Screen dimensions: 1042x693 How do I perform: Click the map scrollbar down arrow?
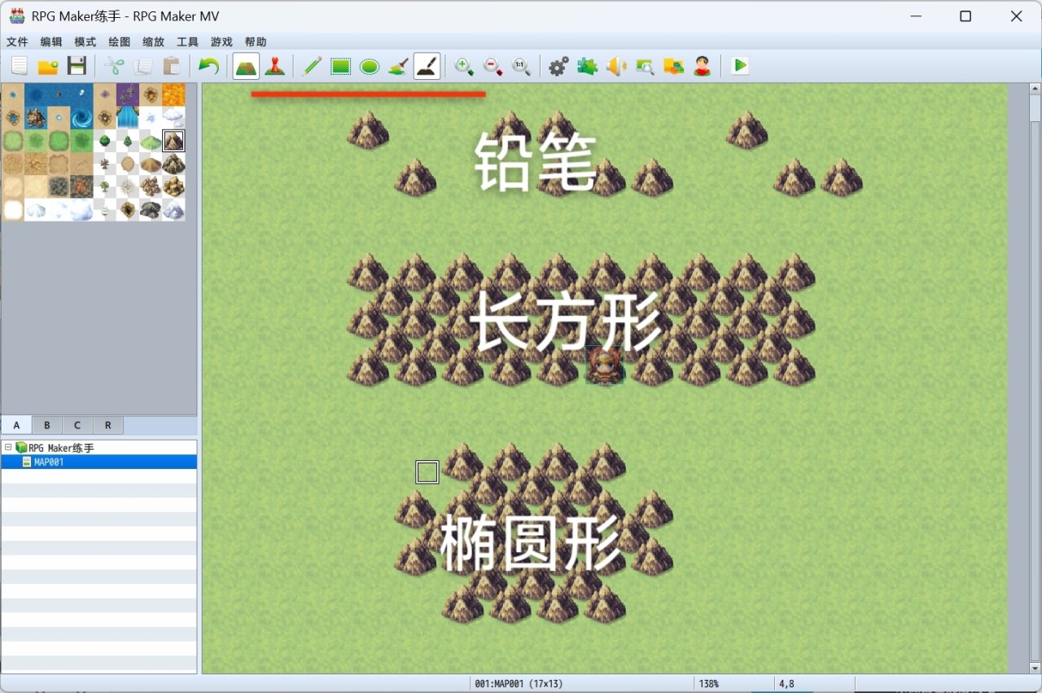pos(1035,667)
